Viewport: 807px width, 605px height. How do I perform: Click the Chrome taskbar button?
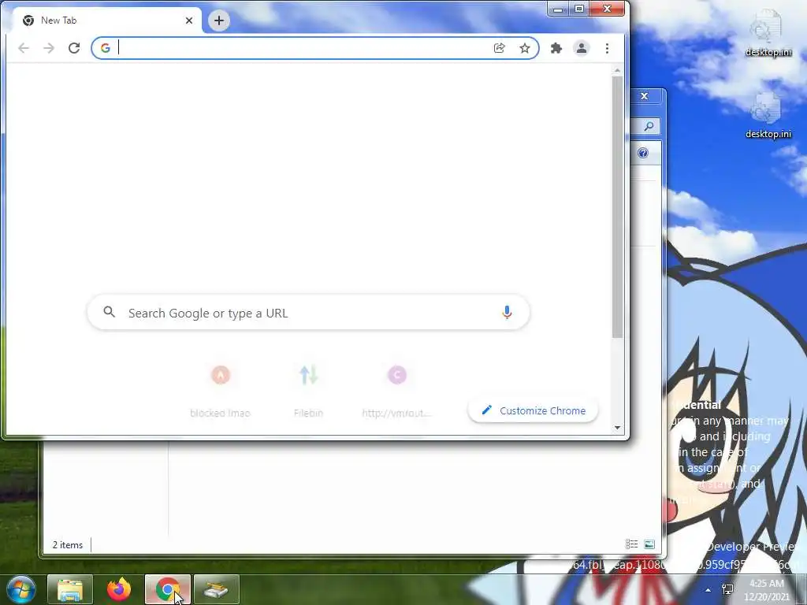click(168, 589)
